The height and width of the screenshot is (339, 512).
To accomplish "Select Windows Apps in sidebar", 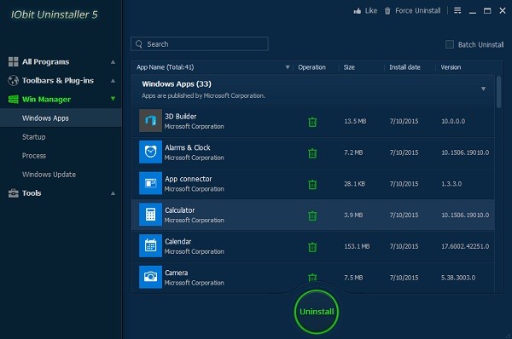I will click(x=61, y=118).
